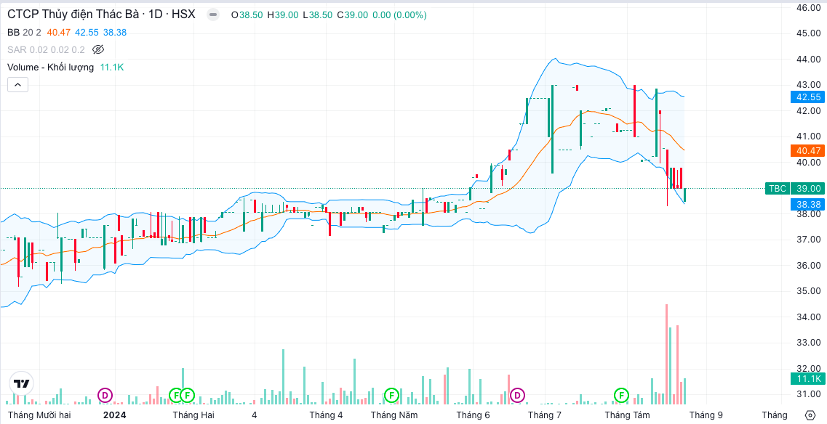827x424 pixels.
Task: Click the TradingView logo
Action: click(x=22, y=383)
